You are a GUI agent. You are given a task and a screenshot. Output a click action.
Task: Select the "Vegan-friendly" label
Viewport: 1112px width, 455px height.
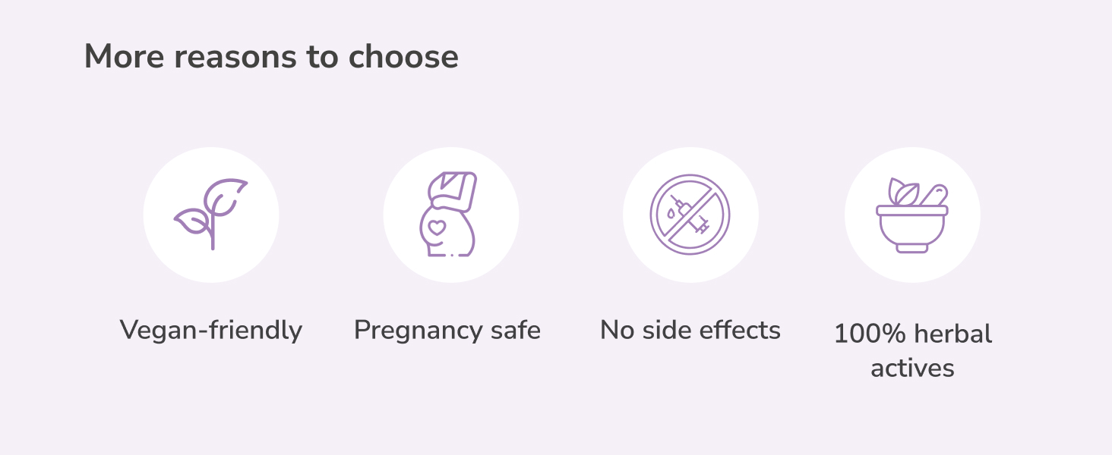pos(211,331)
